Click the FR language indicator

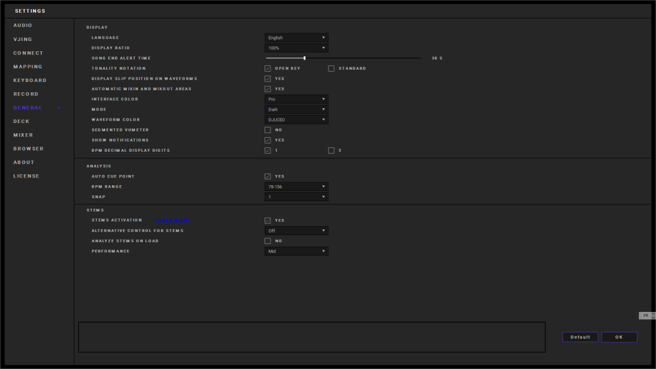[x=646, y=315]
